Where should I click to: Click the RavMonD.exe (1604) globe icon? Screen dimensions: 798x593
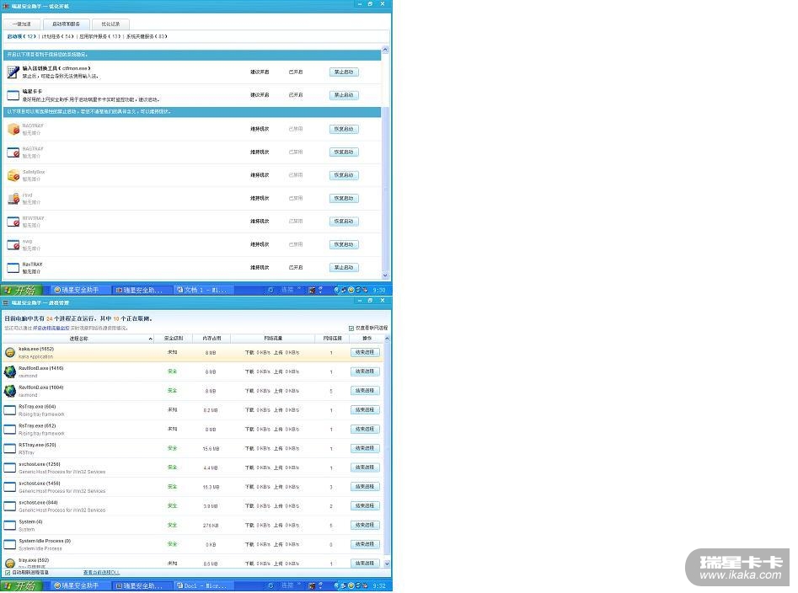(x=9, y=391)
